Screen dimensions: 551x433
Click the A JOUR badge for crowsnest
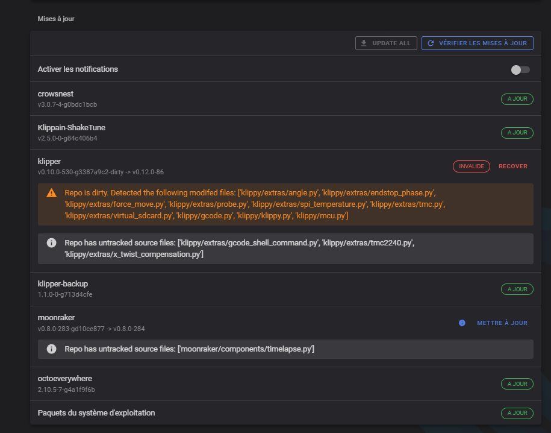[x=517, y=99]
